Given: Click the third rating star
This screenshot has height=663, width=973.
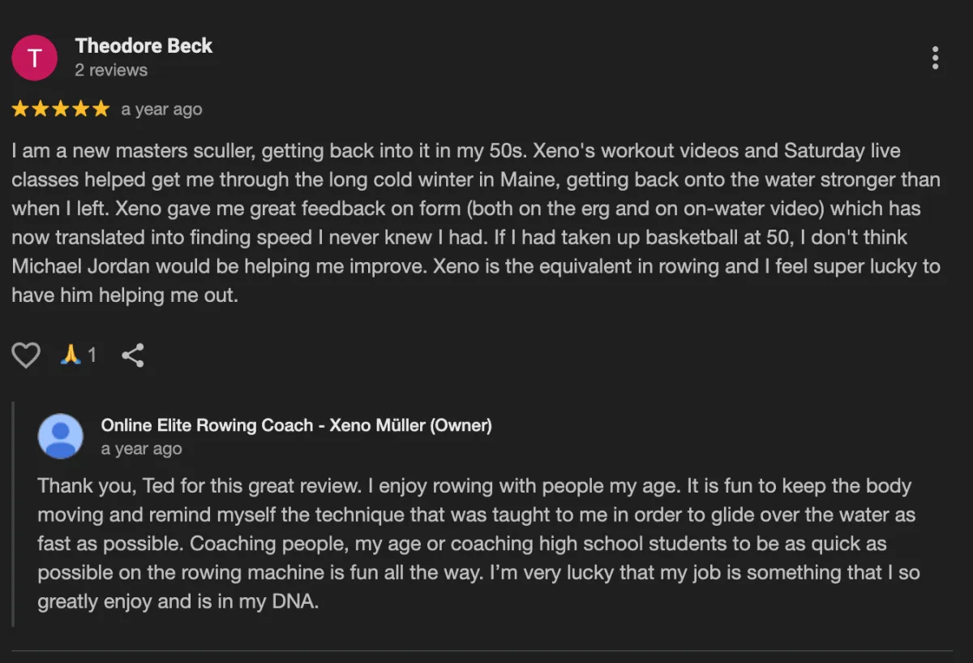Looking at the screenshot, I should click(61, 109).
